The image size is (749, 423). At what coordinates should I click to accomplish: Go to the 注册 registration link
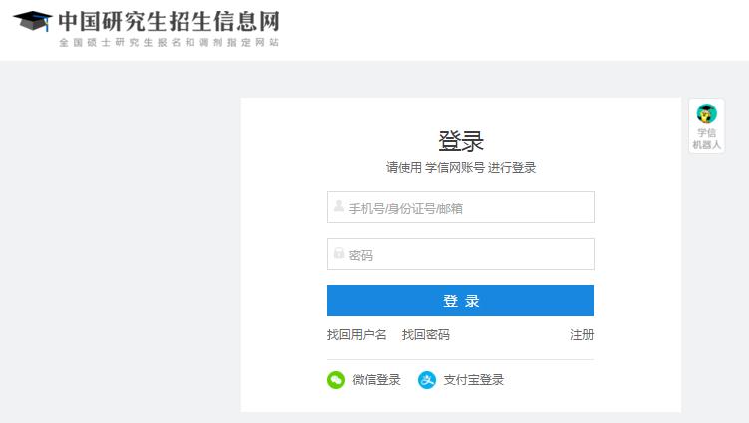pos(582,334)
